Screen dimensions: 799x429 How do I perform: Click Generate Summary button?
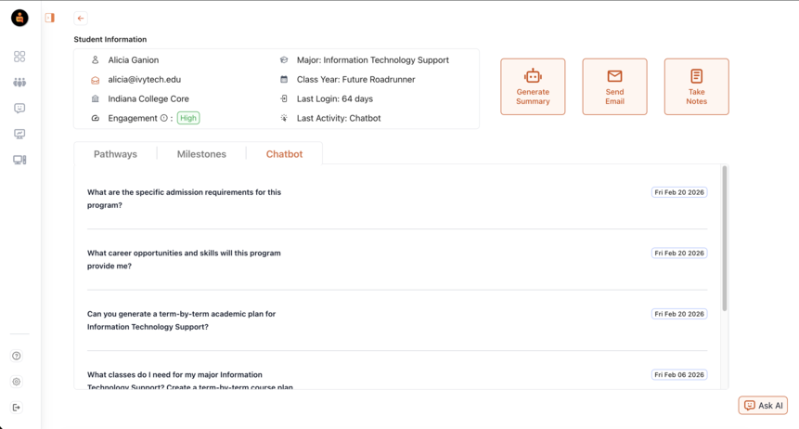(x=533, y=86)
